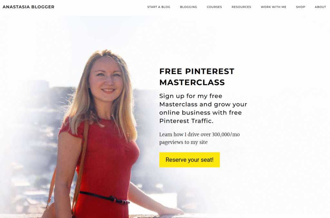The height and width of the screenshot is (218, 330).
Task: Open the ABOUT page link
Action: [x=320, y=7]
